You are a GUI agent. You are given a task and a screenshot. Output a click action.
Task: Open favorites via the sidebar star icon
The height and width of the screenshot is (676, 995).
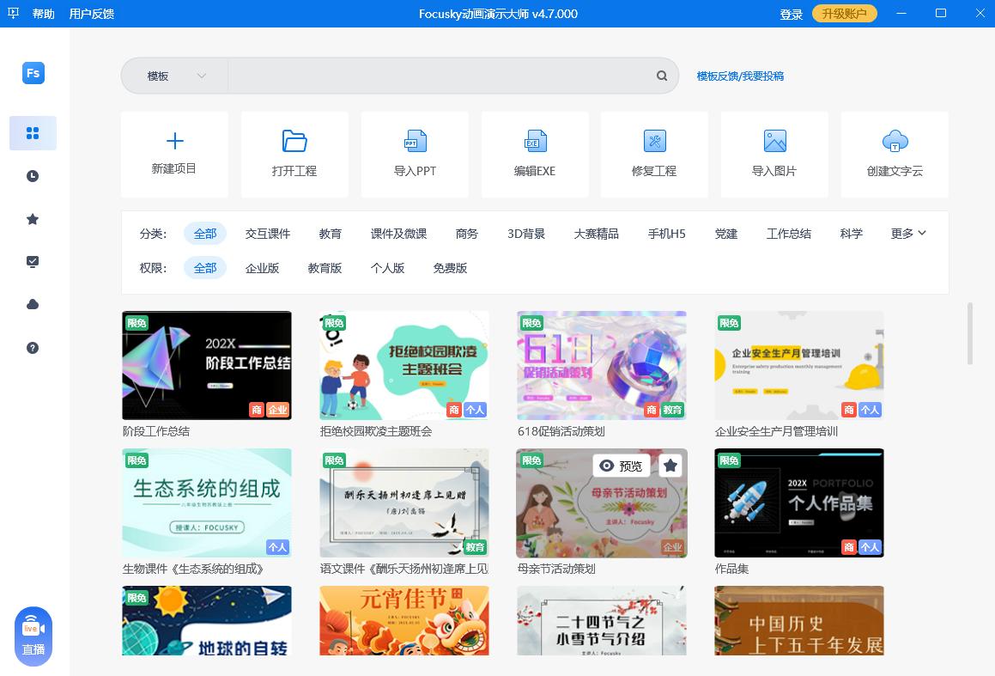[x=32, y=219]
